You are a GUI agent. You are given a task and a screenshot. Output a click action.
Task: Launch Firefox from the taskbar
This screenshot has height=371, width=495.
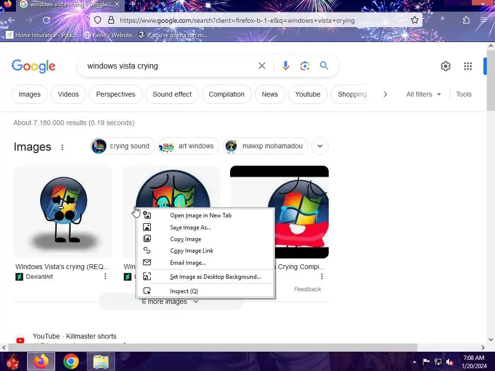click(41, 361)
